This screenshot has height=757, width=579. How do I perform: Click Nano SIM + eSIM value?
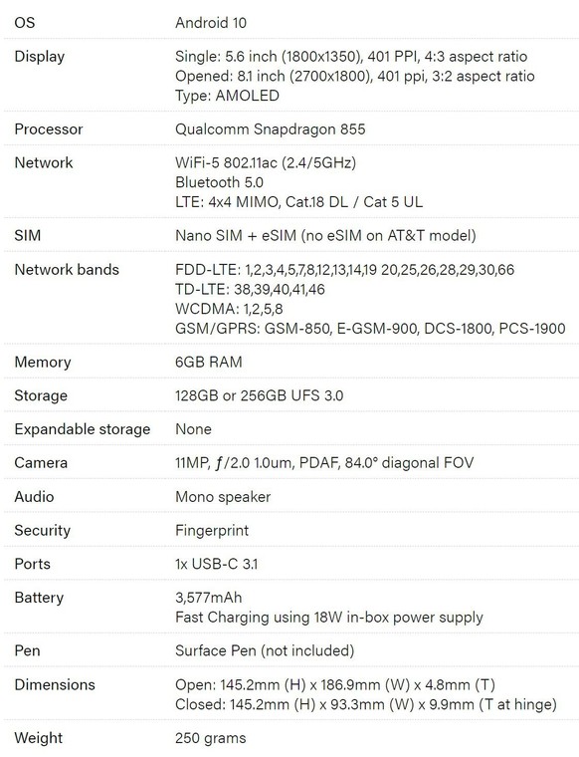point(325,236)
